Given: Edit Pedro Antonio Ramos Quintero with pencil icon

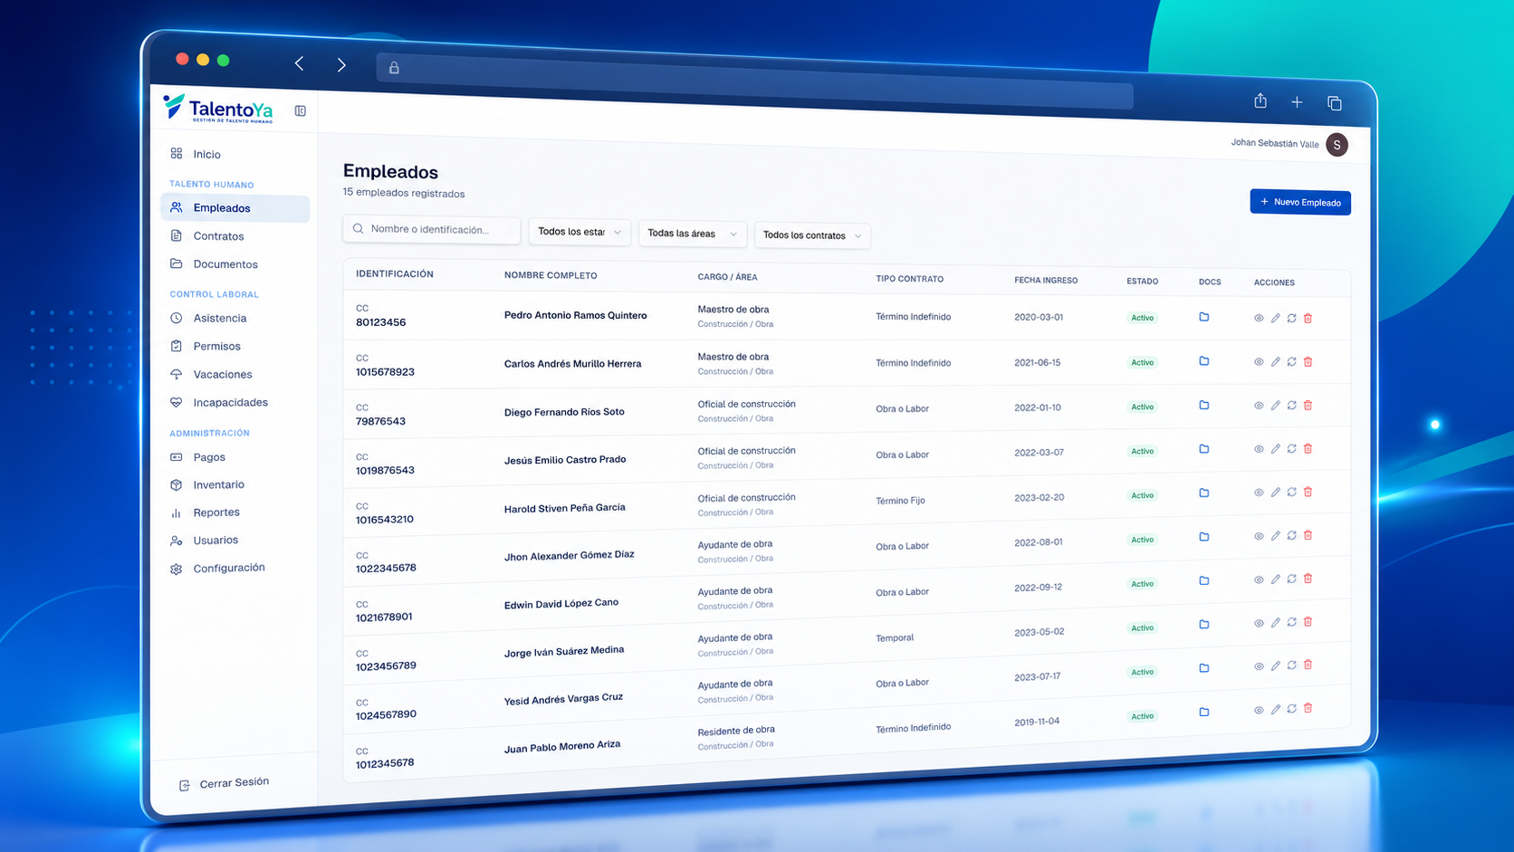Looking at the screenshot, I should tap(1275, 318).
